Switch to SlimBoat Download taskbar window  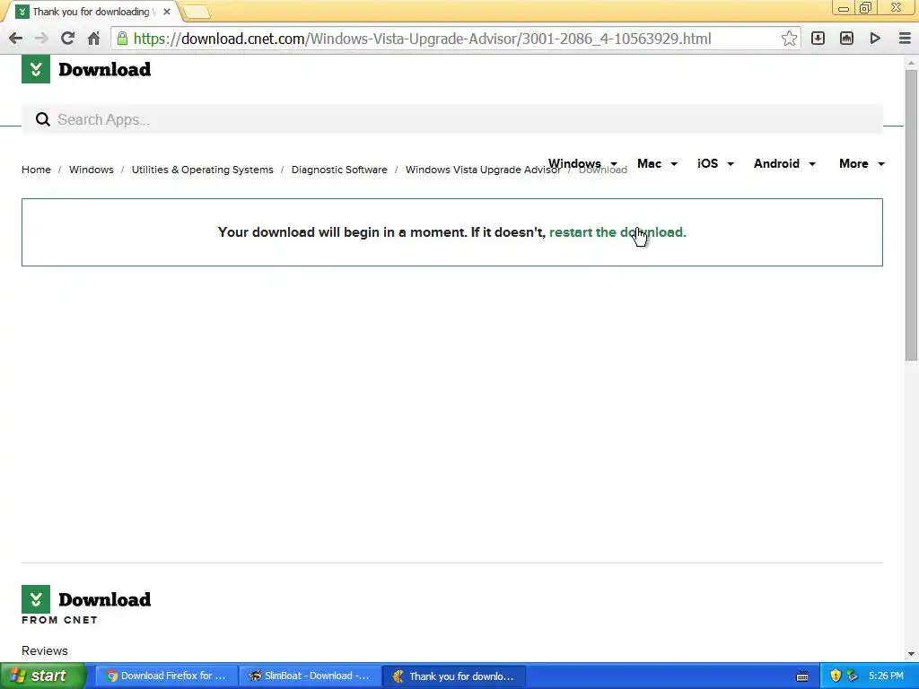310,676
